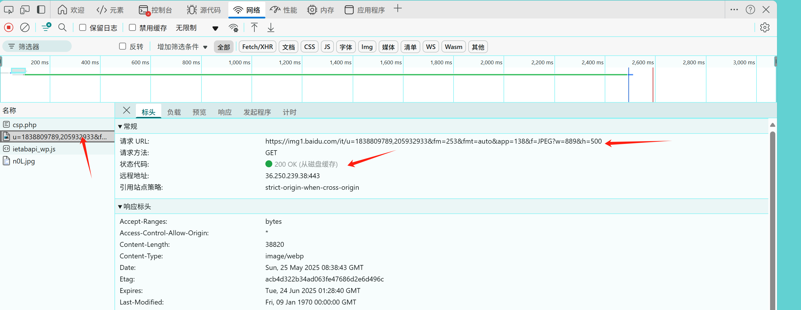
Task: Open the 计时 timing tab
Action: [289, 112]
